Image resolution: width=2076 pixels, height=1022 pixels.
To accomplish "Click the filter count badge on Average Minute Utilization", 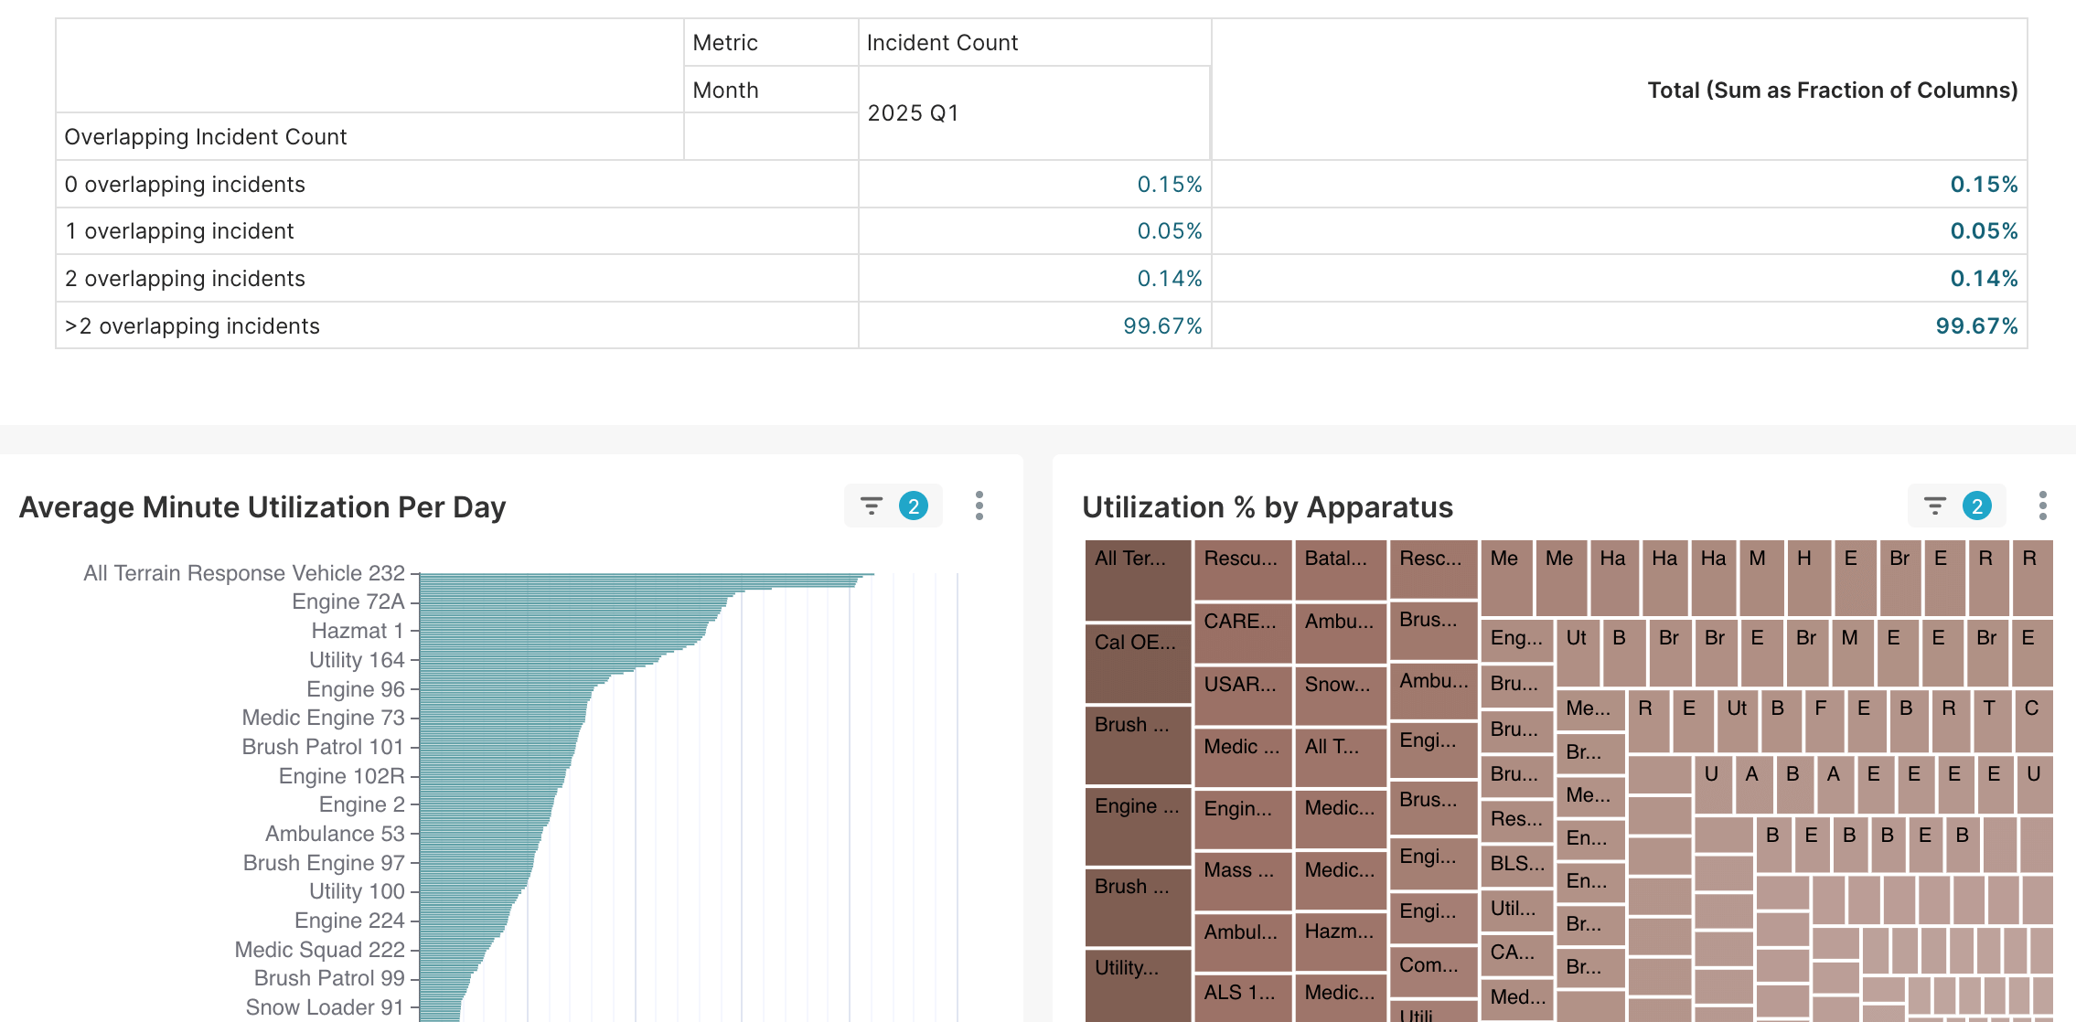I will coord(913,506).
